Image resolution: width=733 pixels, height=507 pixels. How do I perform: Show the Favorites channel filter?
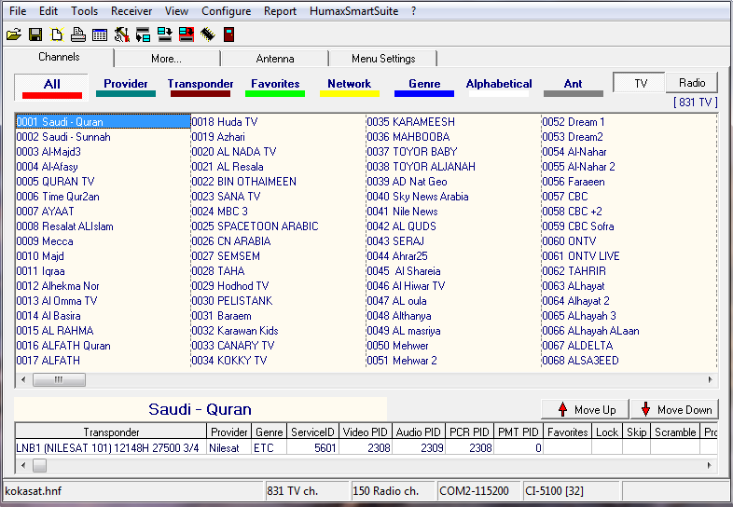[275, 87]
